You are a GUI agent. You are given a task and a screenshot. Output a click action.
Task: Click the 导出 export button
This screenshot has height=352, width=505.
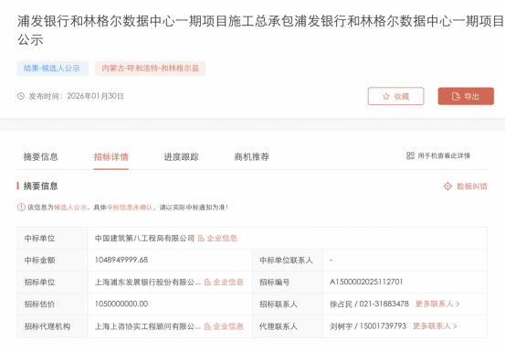click(466, 96)
